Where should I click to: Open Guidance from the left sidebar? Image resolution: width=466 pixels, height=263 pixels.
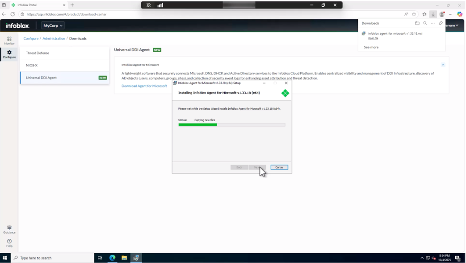pyautogui.click(x=9, y=229)
